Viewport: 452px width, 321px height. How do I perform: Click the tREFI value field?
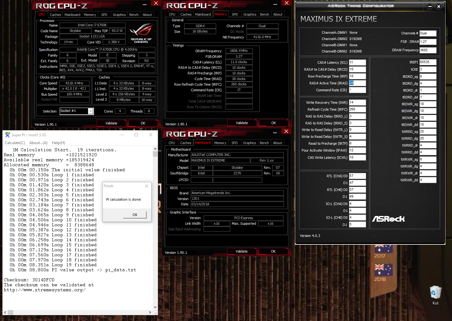(428, 62)
